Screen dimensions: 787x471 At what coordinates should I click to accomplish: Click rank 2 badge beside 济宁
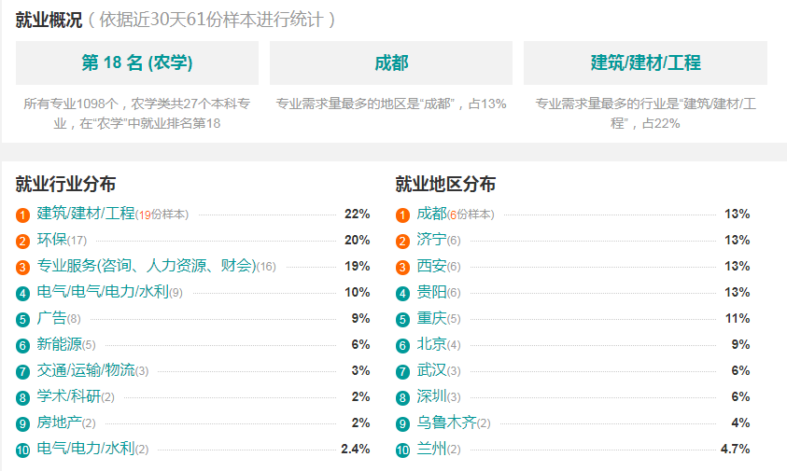pos(402,242)
